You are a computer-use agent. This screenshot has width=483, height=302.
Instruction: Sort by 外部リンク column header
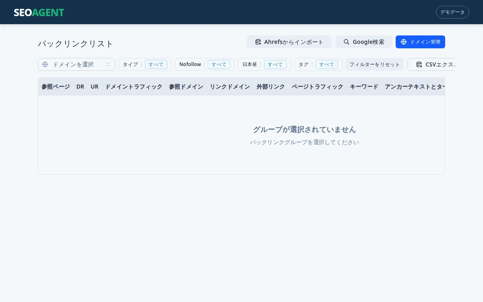(271, 87)
